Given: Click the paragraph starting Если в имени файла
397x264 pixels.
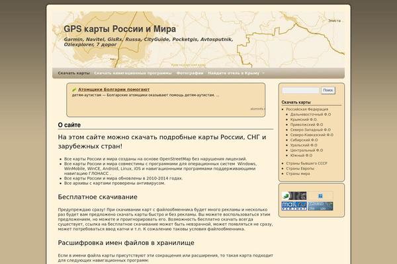Looking at the screenshot, I should pos(165,258).
